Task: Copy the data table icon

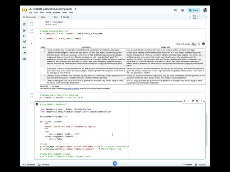Action: click(199, 44)
